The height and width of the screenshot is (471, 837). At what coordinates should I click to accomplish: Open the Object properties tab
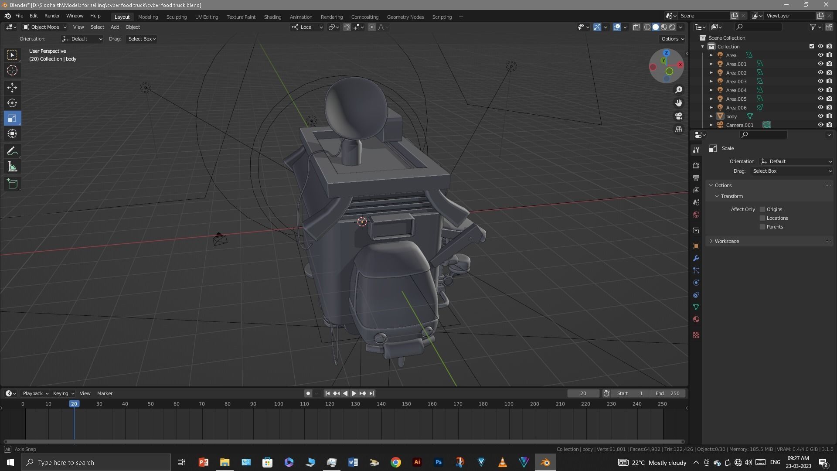click(696, 246)
